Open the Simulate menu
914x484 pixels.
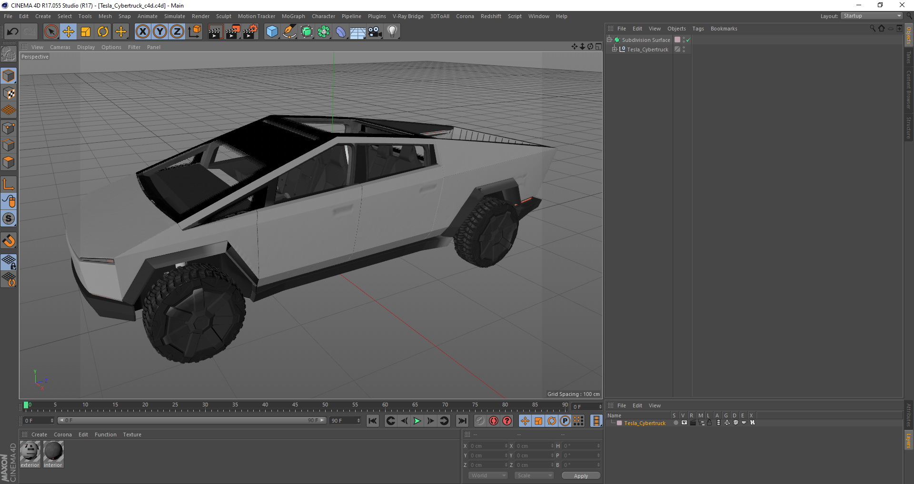pos(174,16)
